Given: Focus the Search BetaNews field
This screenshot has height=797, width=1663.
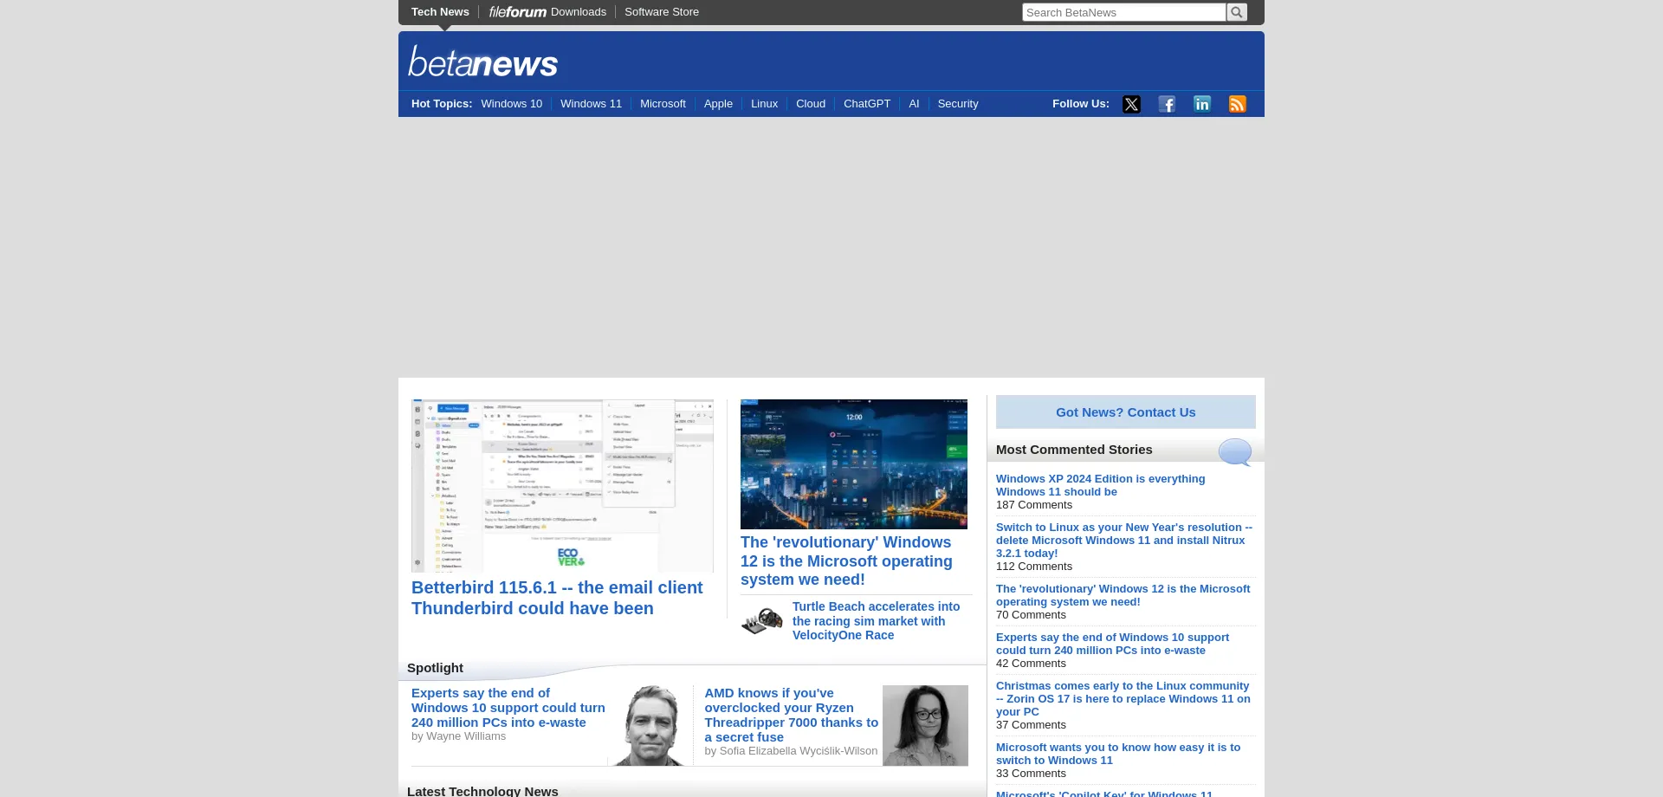Looking at the screenshot, I should [1123, 12].
